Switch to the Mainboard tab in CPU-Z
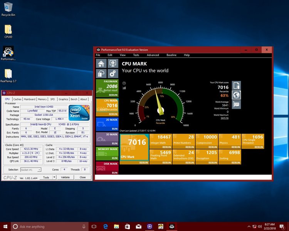This screenshot has height=231, width=289. click(x=30, y=99)
